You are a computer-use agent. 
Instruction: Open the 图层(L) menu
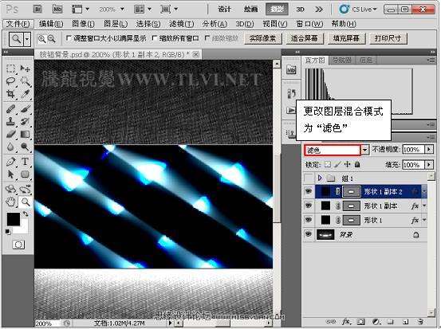coord(116,24)
